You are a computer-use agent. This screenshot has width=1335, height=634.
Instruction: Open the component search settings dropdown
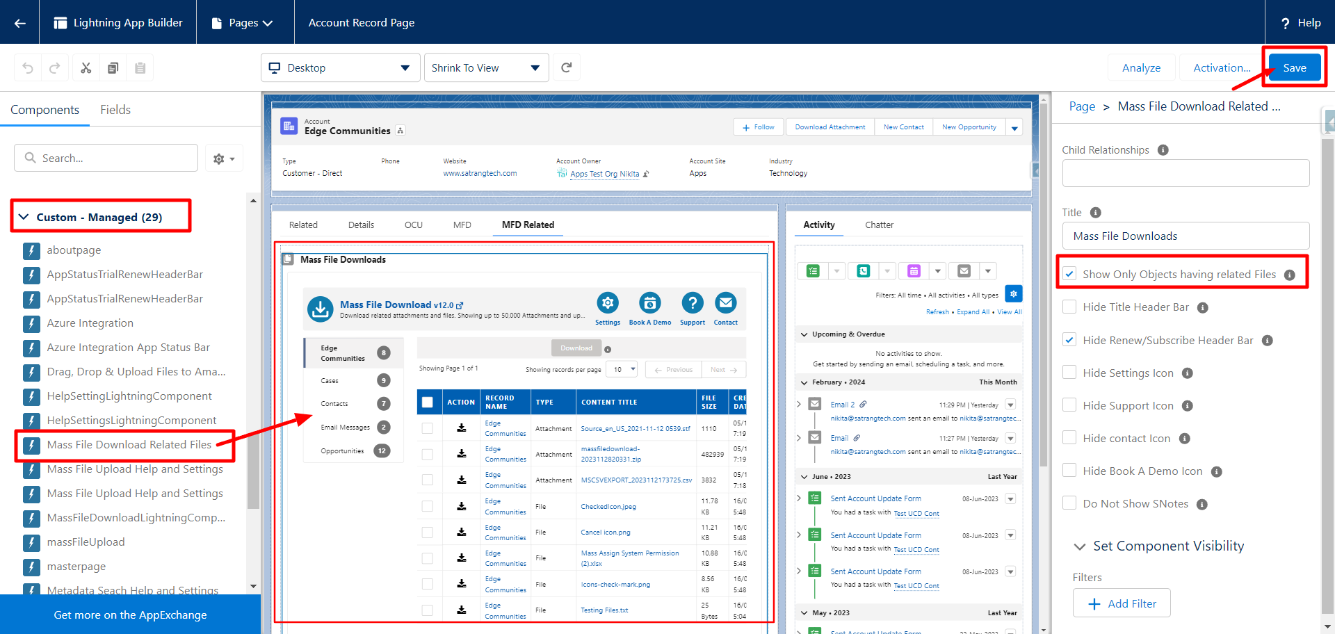(224, 158)
